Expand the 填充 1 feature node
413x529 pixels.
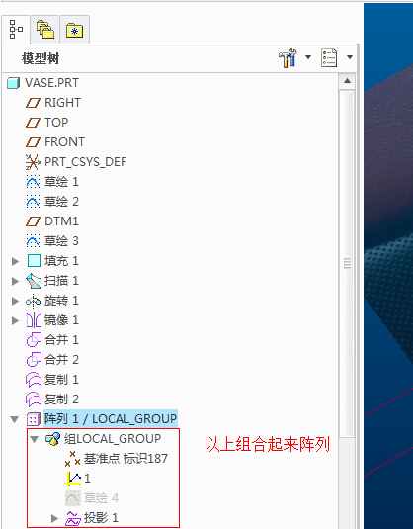tap(15, 261)
